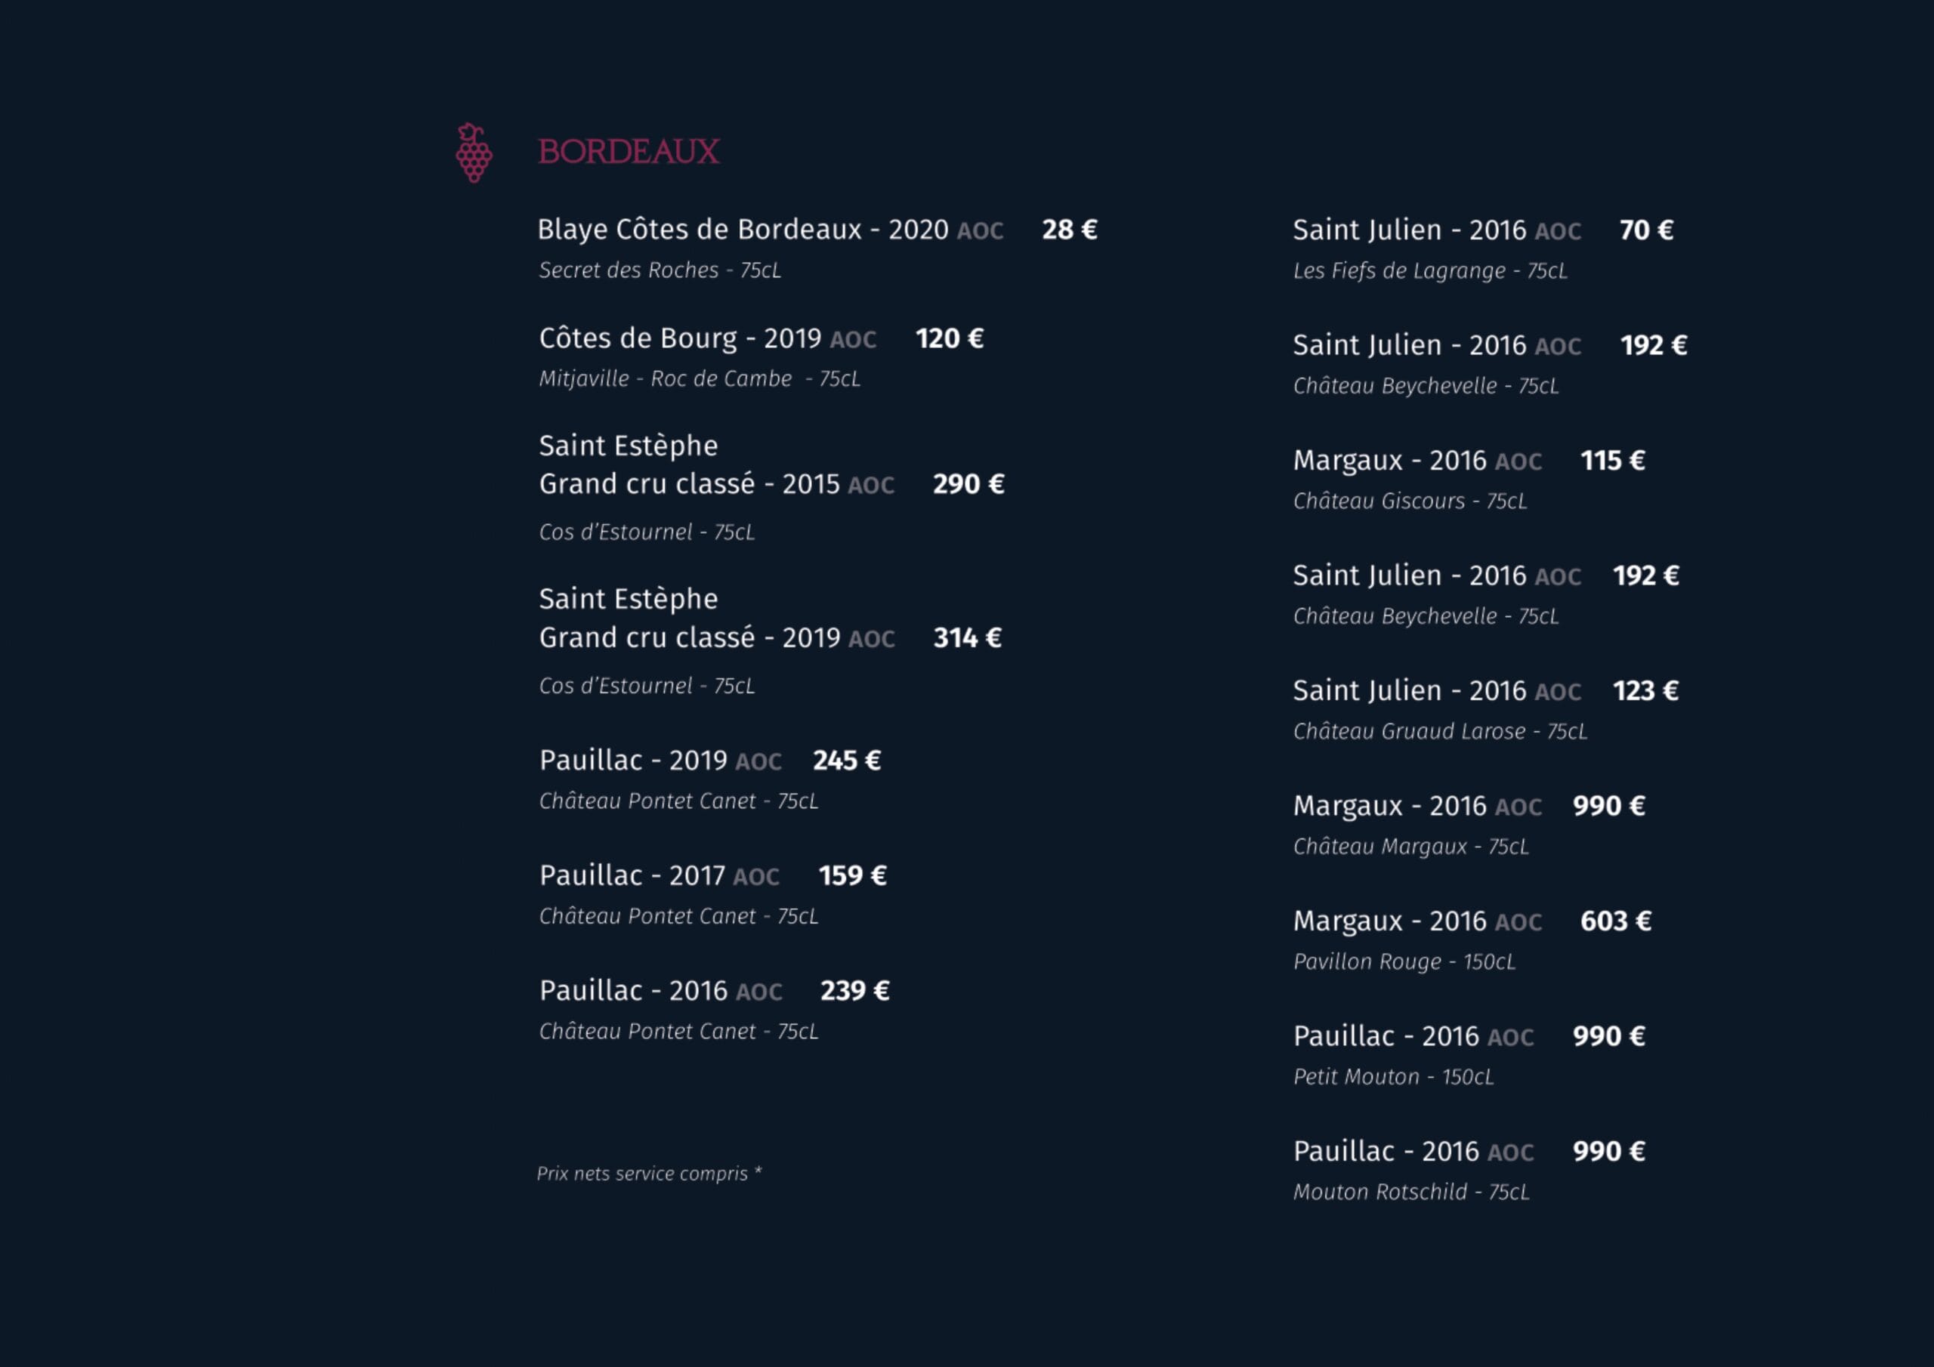Click the BORDEAUX heading
1934x1367 pixels.
pyautogui.click(x=629, y=153)
